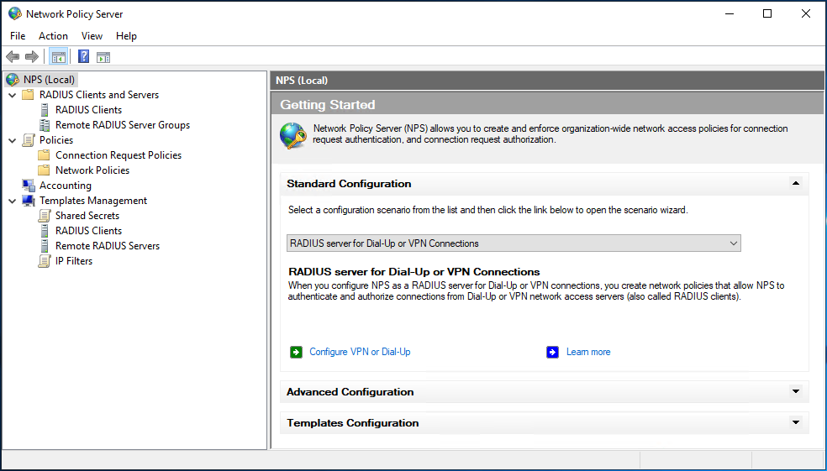Open the View menu
Image resolution: width=827 pixels, height=471 pixels.
click(92, 36)
